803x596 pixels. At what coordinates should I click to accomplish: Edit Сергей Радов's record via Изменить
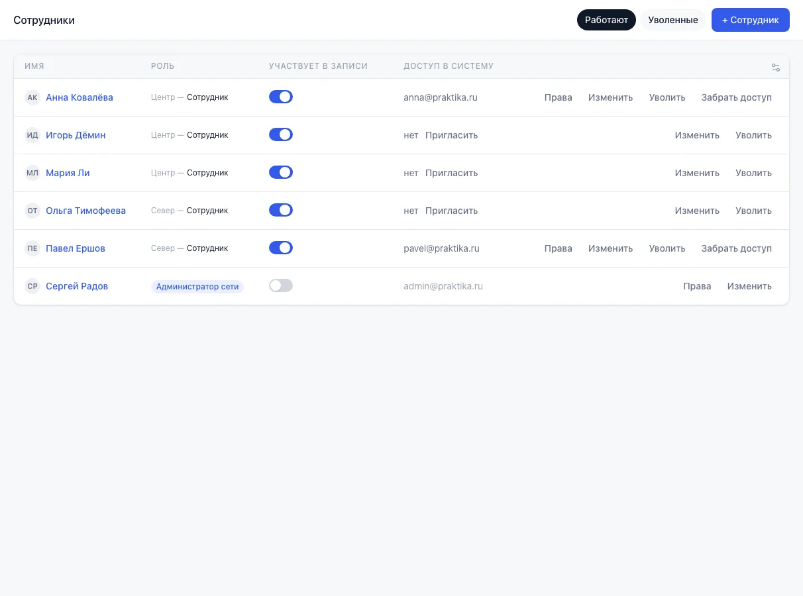749,286
